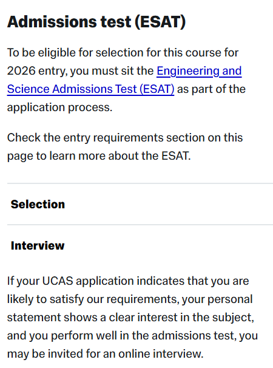273x368 pixels.
Task: Click '(ESAT)' at the end of the link
Action: 157,89
